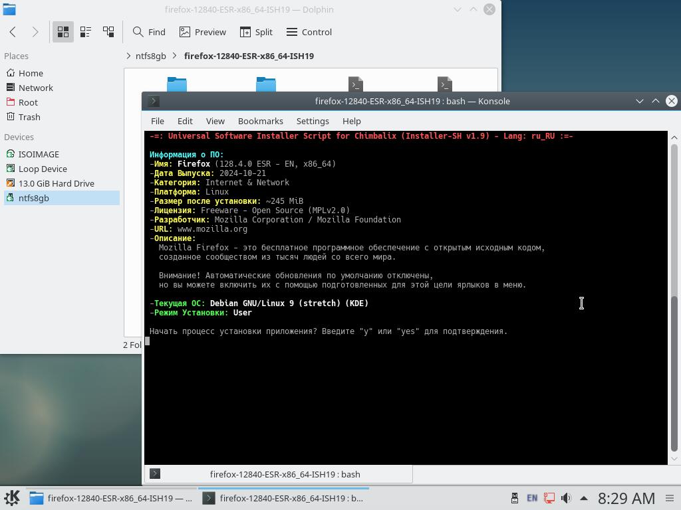Select the 13.0 GiB Hard Drive device
Image resolution: width=681 pixels, height=510 pixels.
coord(56,183)
